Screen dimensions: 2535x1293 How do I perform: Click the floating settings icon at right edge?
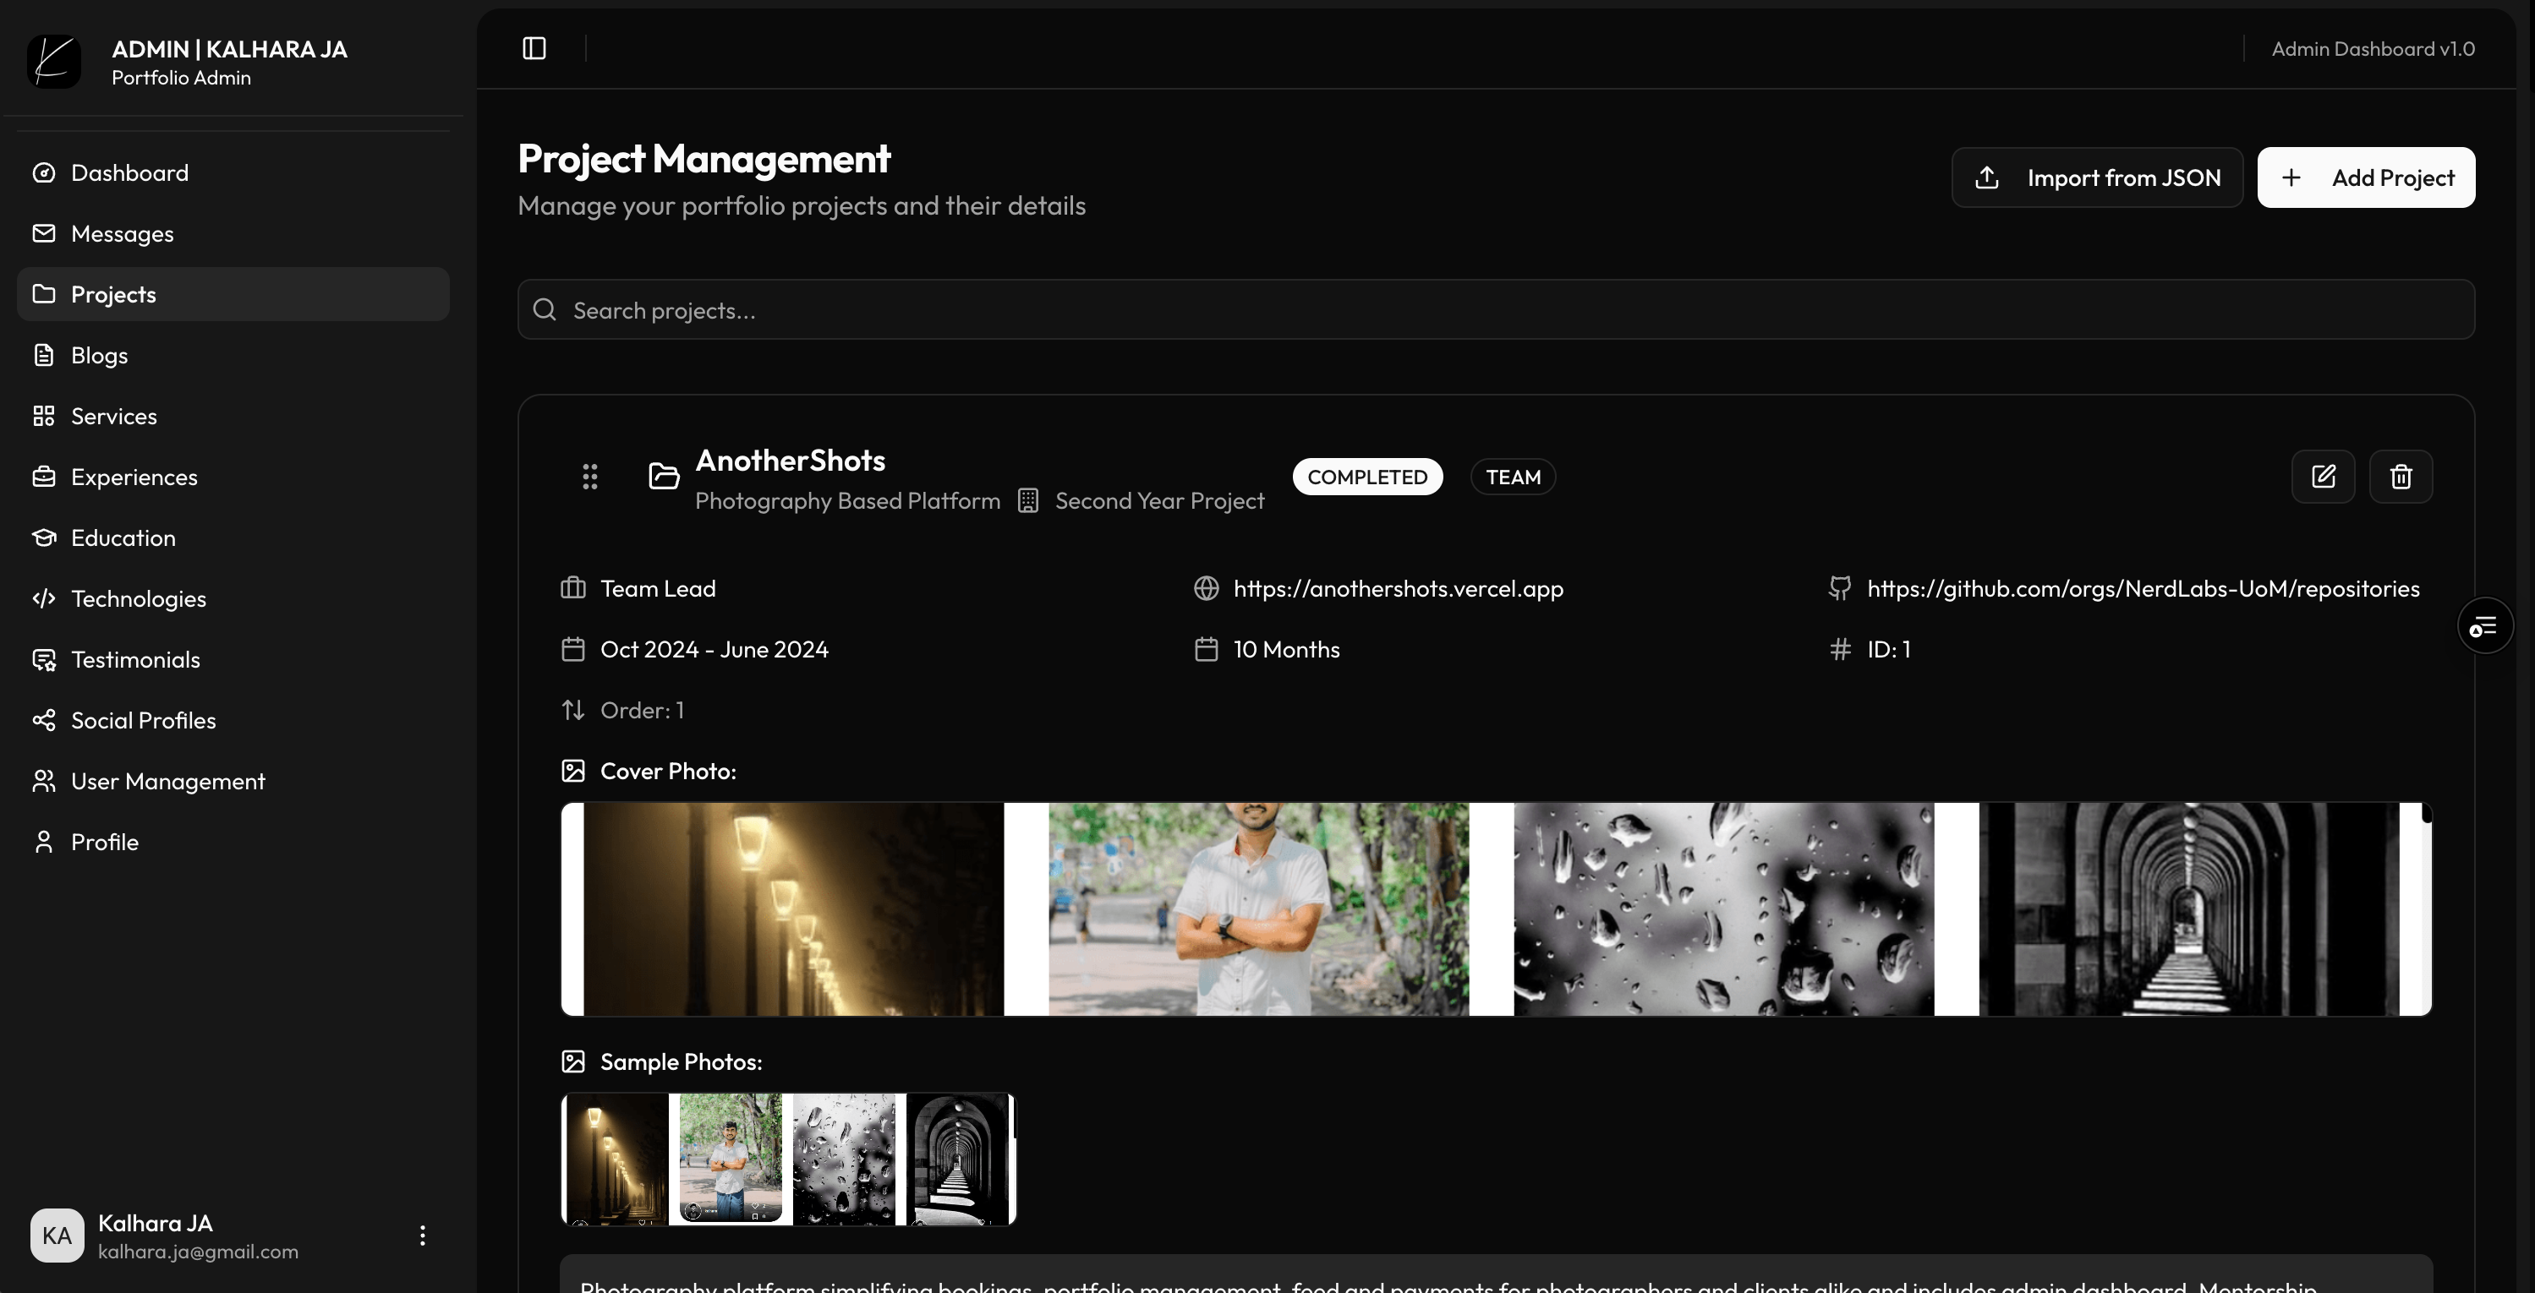click(2483, 626)
